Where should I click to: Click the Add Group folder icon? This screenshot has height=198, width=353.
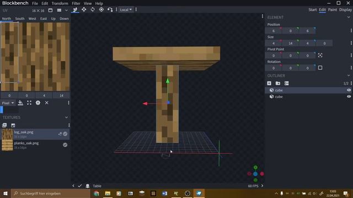click(278, 83)
